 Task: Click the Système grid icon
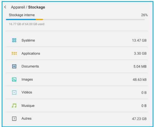click(x=14, y=40)
